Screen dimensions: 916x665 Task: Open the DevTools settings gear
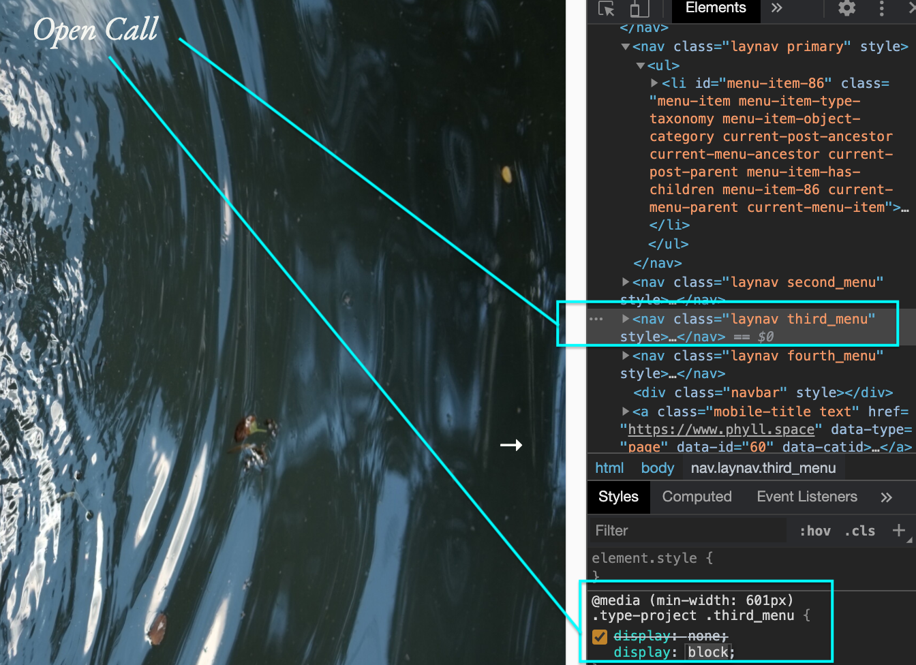[x=846, y=10]
